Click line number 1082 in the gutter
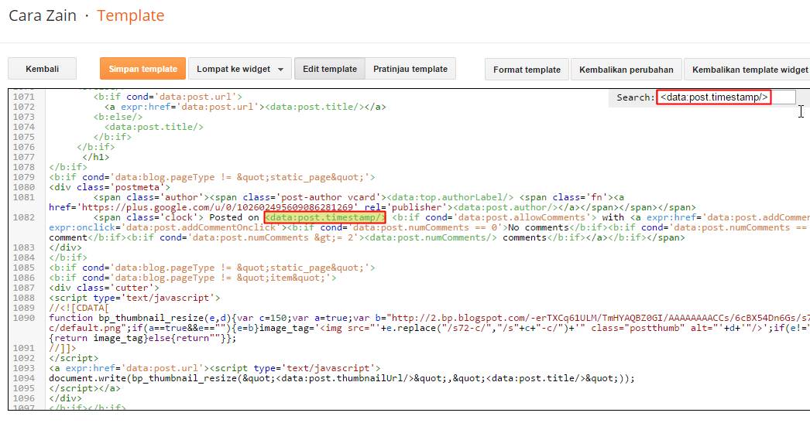Viewport: 810px width, 423px height. 24,217
